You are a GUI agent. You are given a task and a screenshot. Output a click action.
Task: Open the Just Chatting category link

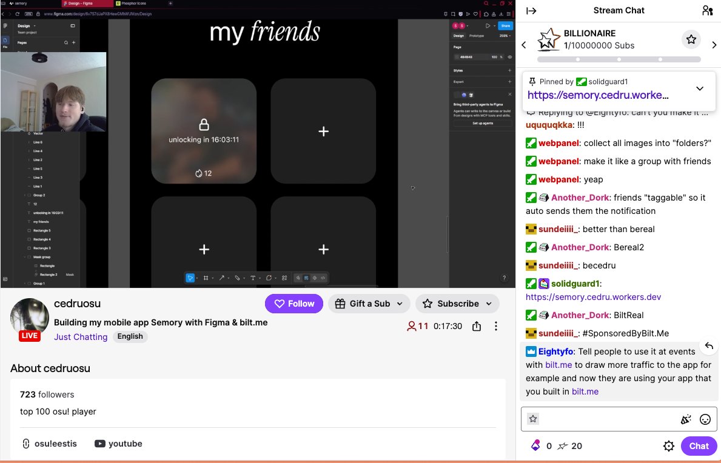pyautogui.click(x=81, y=337)
